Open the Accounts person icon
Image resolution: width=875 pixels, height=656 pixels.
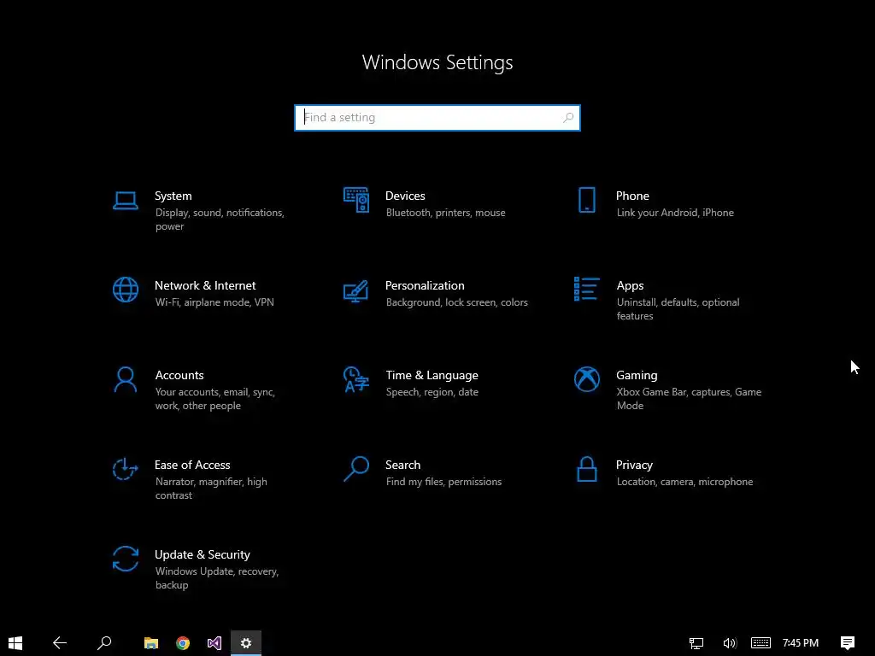(x=126, y=379)
